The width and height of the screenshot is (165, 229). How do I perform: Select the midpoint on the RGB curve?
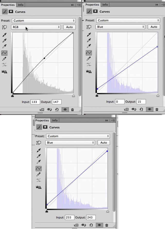44,58
